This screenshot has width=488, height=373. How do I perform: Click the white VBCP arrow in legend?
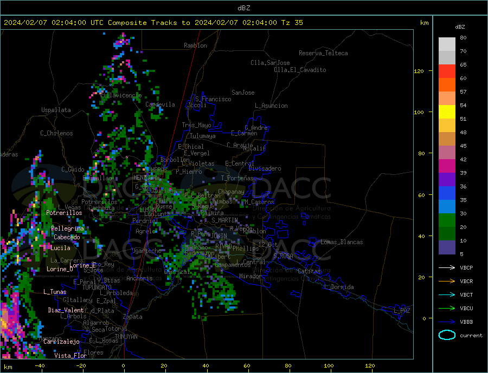447,267
